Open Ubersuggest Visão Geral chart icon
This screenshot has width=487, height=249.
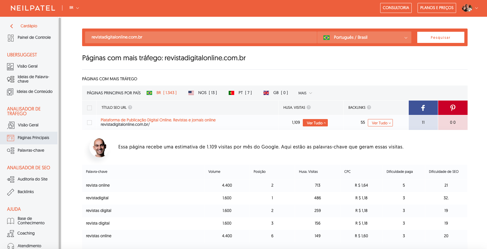(10, 66)
